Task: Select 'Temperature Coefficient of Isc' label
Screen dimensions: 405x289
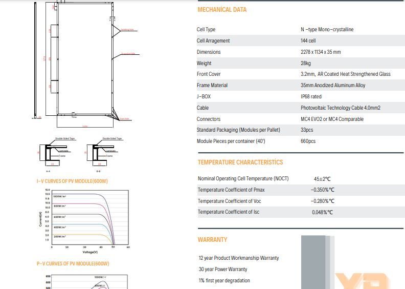Action: click(229, 212)
